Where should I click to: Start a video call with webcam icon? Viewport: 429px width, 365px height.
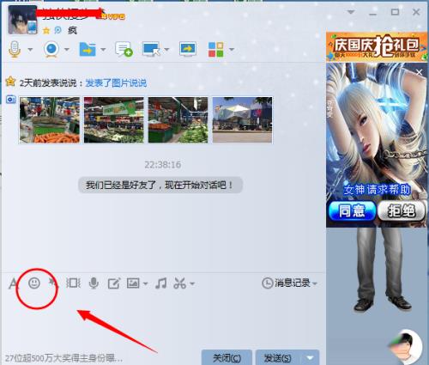[x=51, y=49]
